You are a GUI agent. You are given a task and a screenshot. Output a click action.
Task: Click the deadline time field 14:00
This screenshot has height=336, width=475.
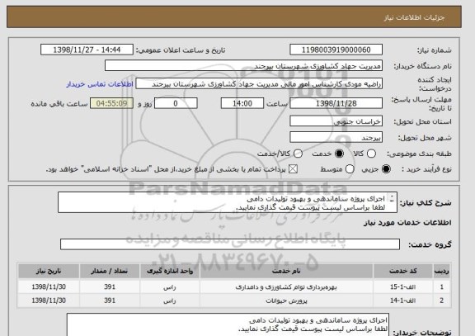point(242,103)
